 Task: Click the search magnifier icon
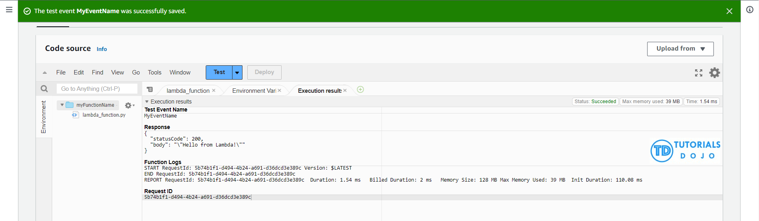coord(44,89)
